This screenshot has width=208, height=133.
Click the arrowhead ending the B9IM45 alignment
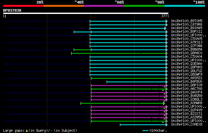click(165, 28)
